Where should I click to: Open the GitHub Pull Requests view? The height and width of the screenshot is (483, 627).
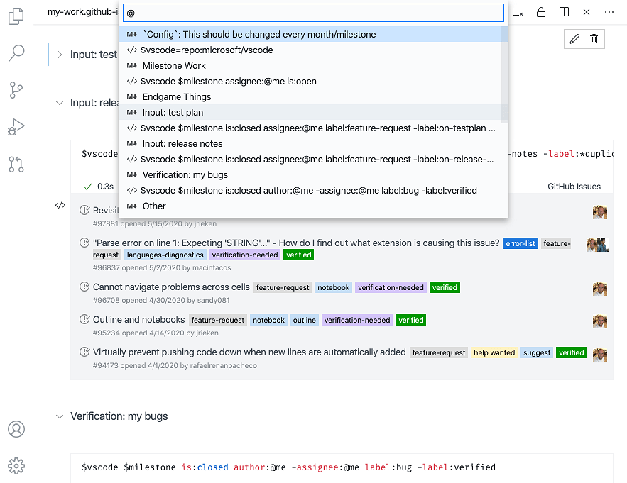point(16,165)
